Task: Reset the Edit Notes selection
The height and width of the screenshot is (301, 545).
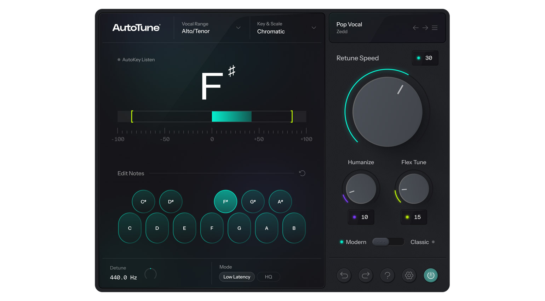Action: (x=302, y=173)
